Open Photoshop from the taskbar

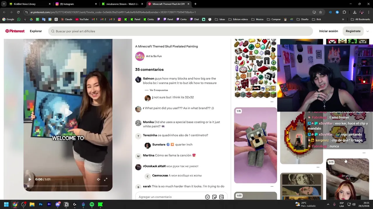(41, 204)
